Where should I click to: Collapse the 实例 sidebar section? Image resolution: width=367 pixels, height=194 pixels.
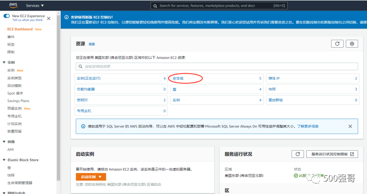[x=4, y=62]
